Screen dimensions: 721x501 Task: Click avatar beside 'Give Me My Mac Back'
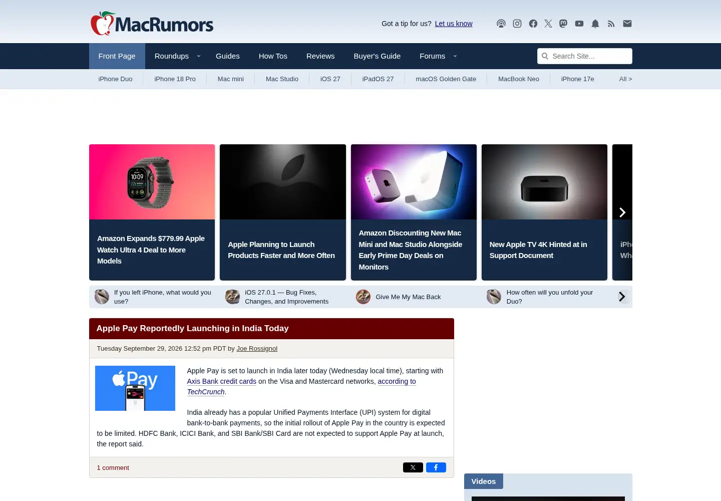point(364,297)
